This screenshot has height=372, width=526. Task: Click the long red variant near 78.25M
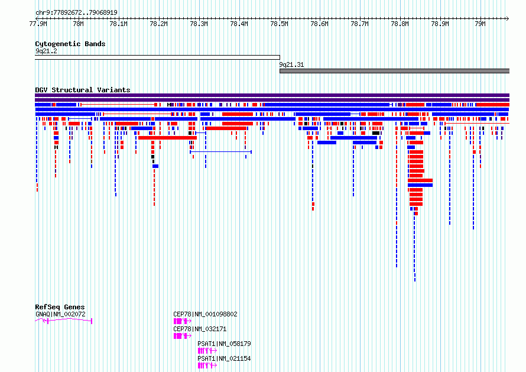167,138
